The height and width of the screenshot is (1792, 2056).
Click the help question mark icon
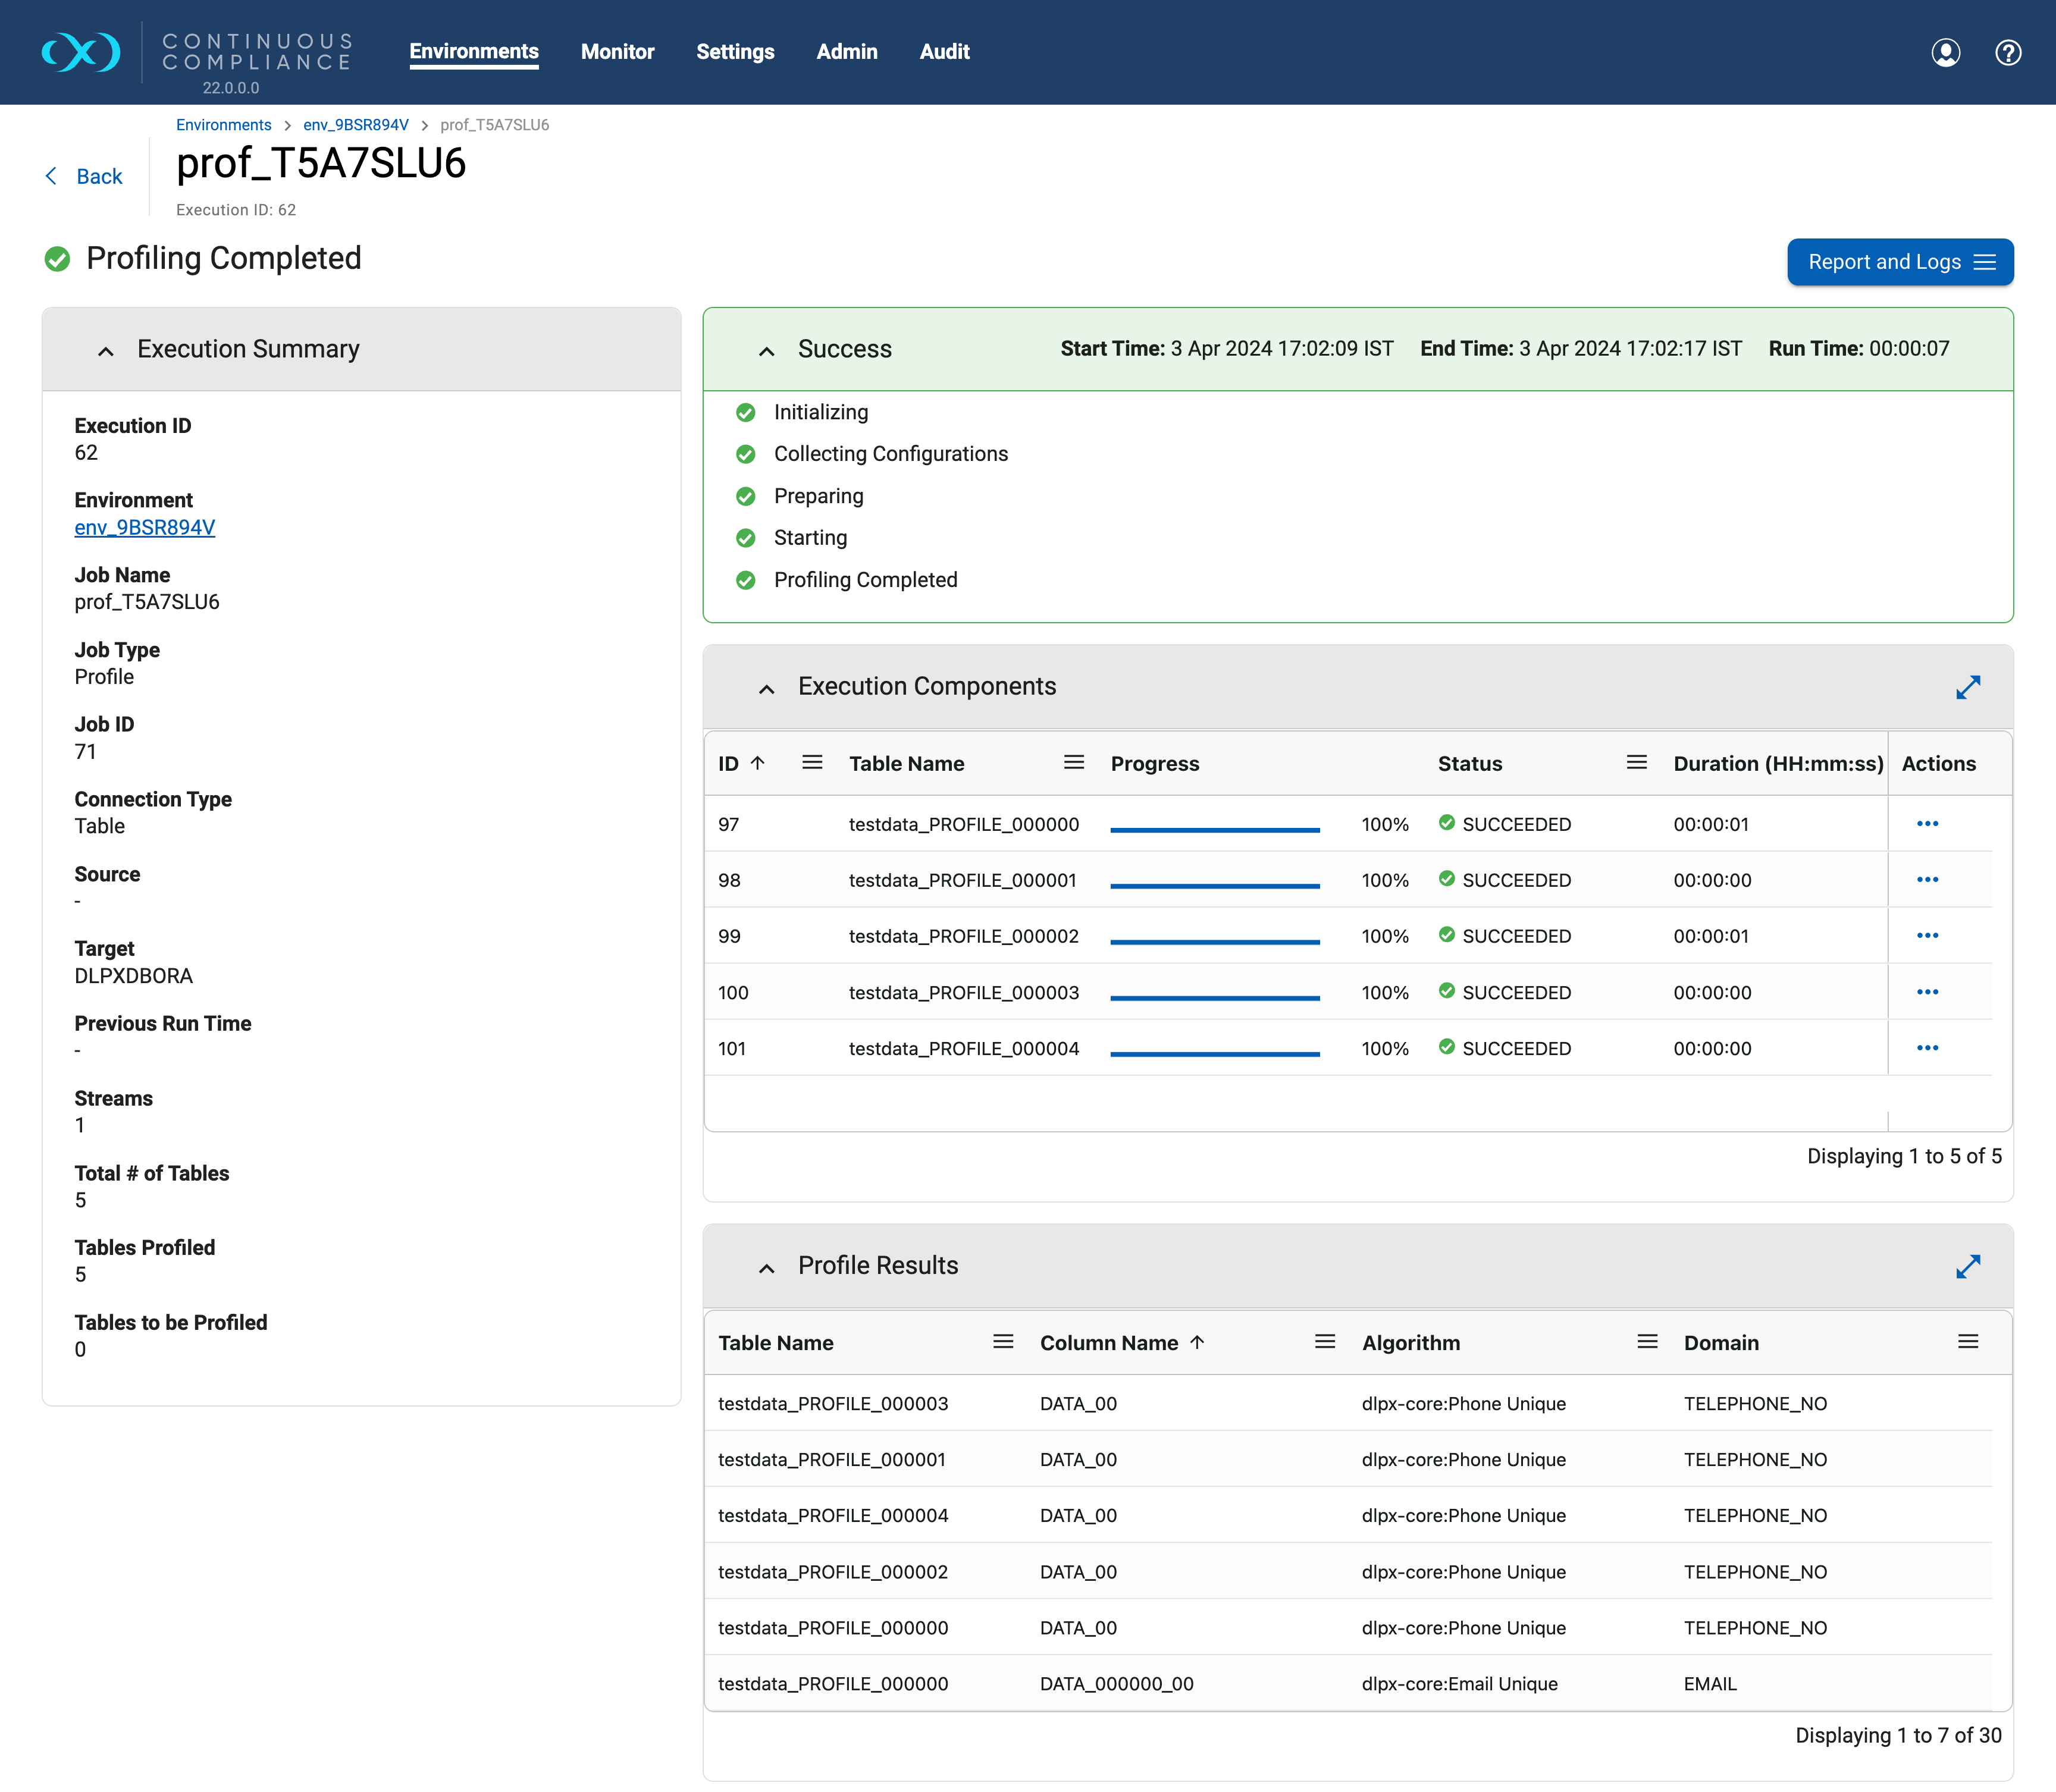[2007, 52]
